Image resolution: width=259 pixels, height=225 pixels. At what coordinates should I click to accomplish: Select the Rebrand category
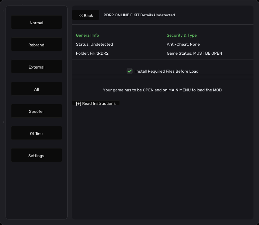click(37, 45)
